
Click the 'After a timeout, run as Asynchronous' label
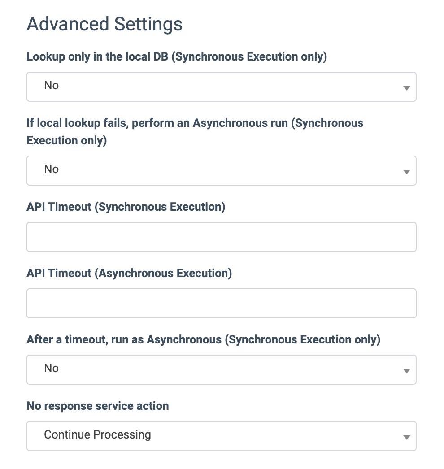(x=203, y=339)
